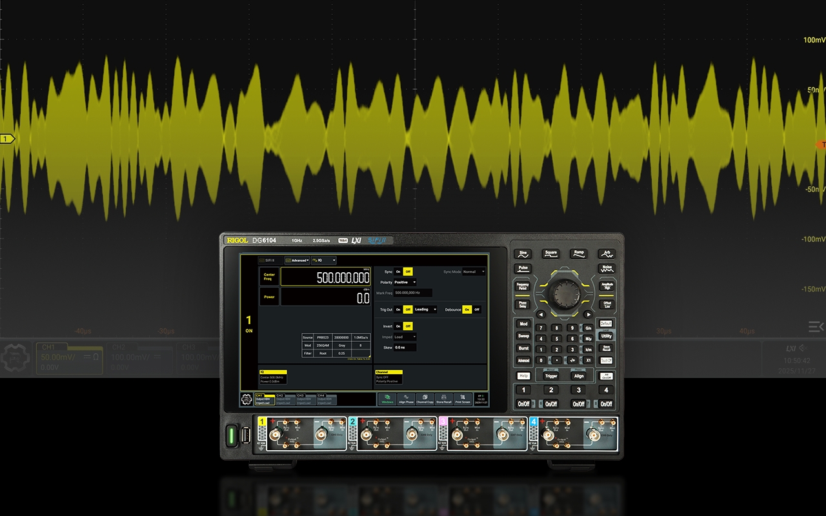Open the IQ mode dropdown
The width and height of the screenshot is (826, 516).
323,261
